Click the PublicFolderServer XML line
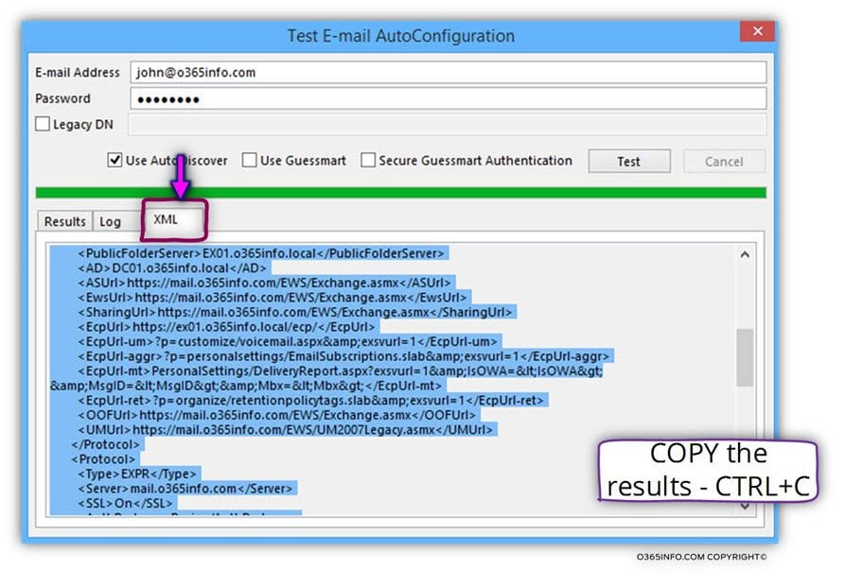The image size is (845, 586). click(260, 253)
